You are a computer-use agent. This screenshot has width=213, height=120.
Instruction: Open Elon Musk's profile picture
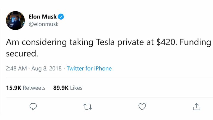[x=15, y=20]
